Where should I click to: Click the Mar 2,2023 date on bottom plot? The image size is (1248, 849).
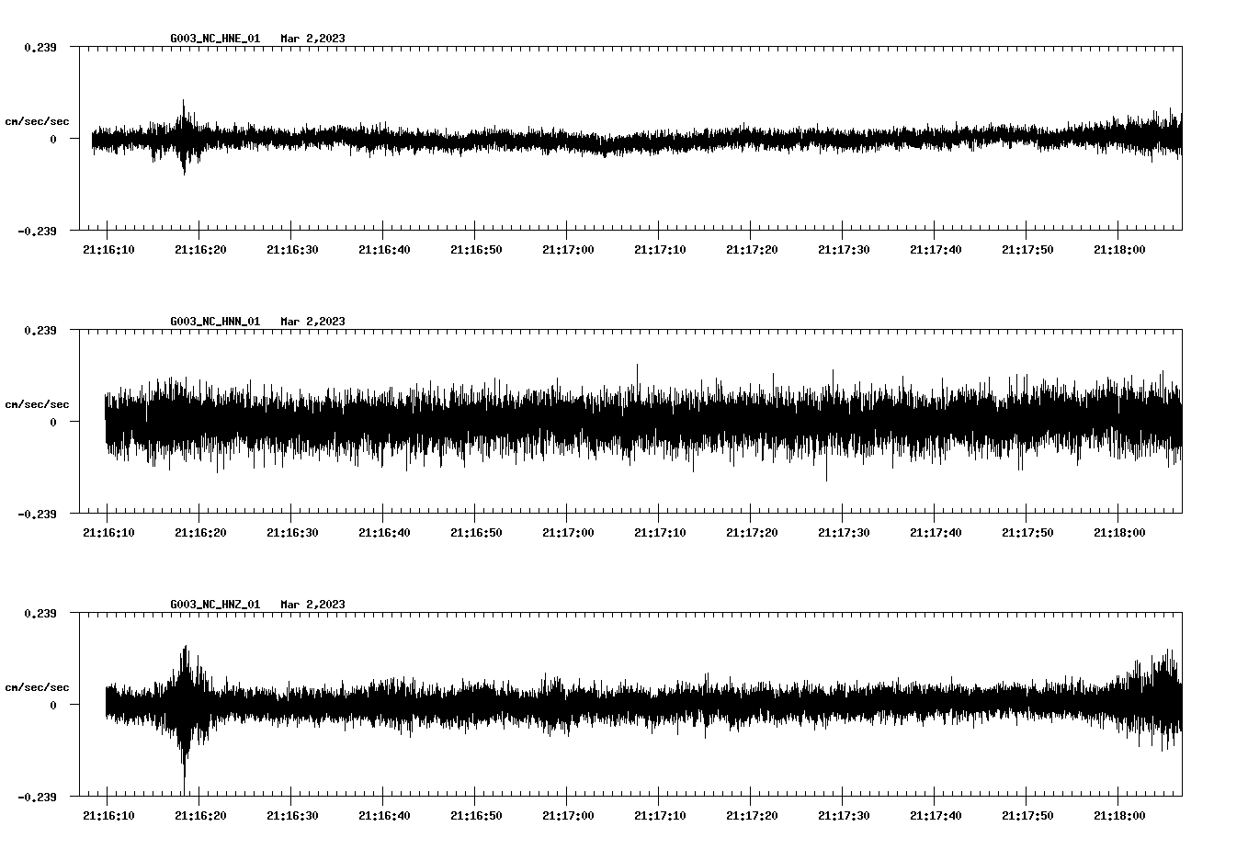(x=312, y=605)
